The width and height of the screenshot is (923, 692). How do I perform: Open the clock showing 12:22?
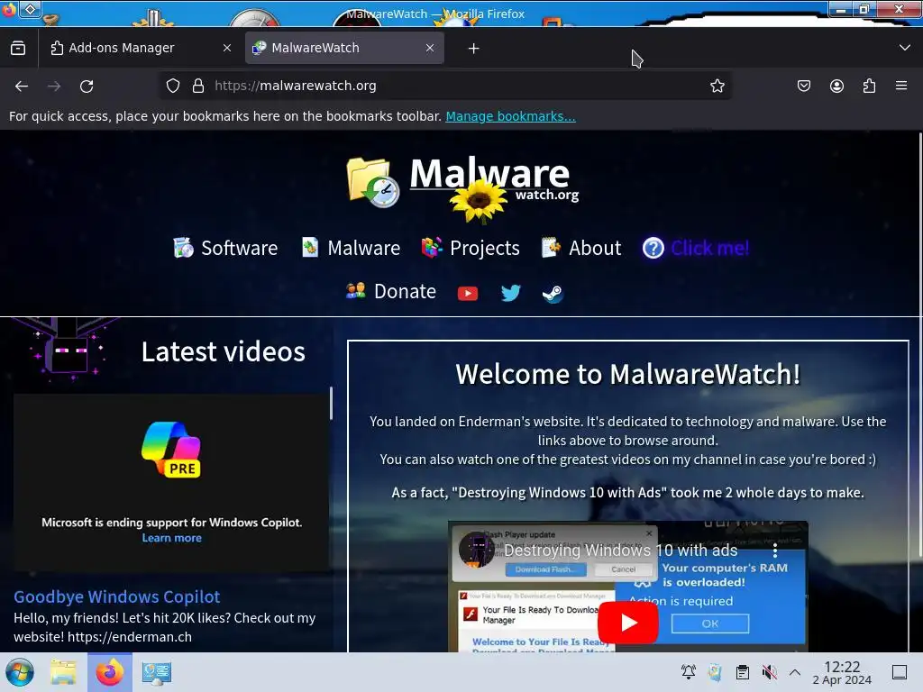[842, 672]
